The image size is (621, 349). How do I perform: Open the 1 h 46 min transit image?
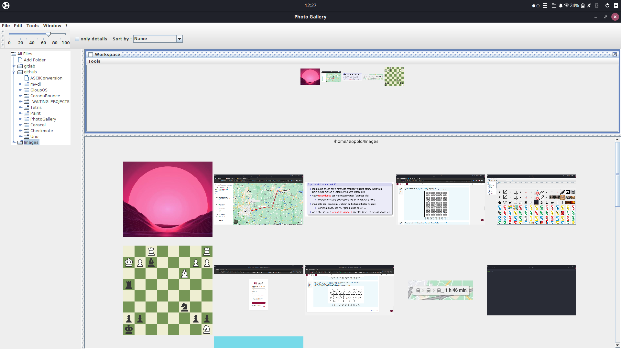[441, 290]
